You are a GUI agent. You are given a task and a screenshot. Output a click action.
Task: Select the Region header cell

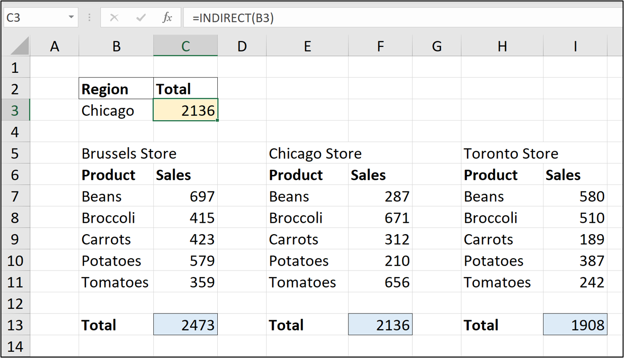tap(116, 88)
